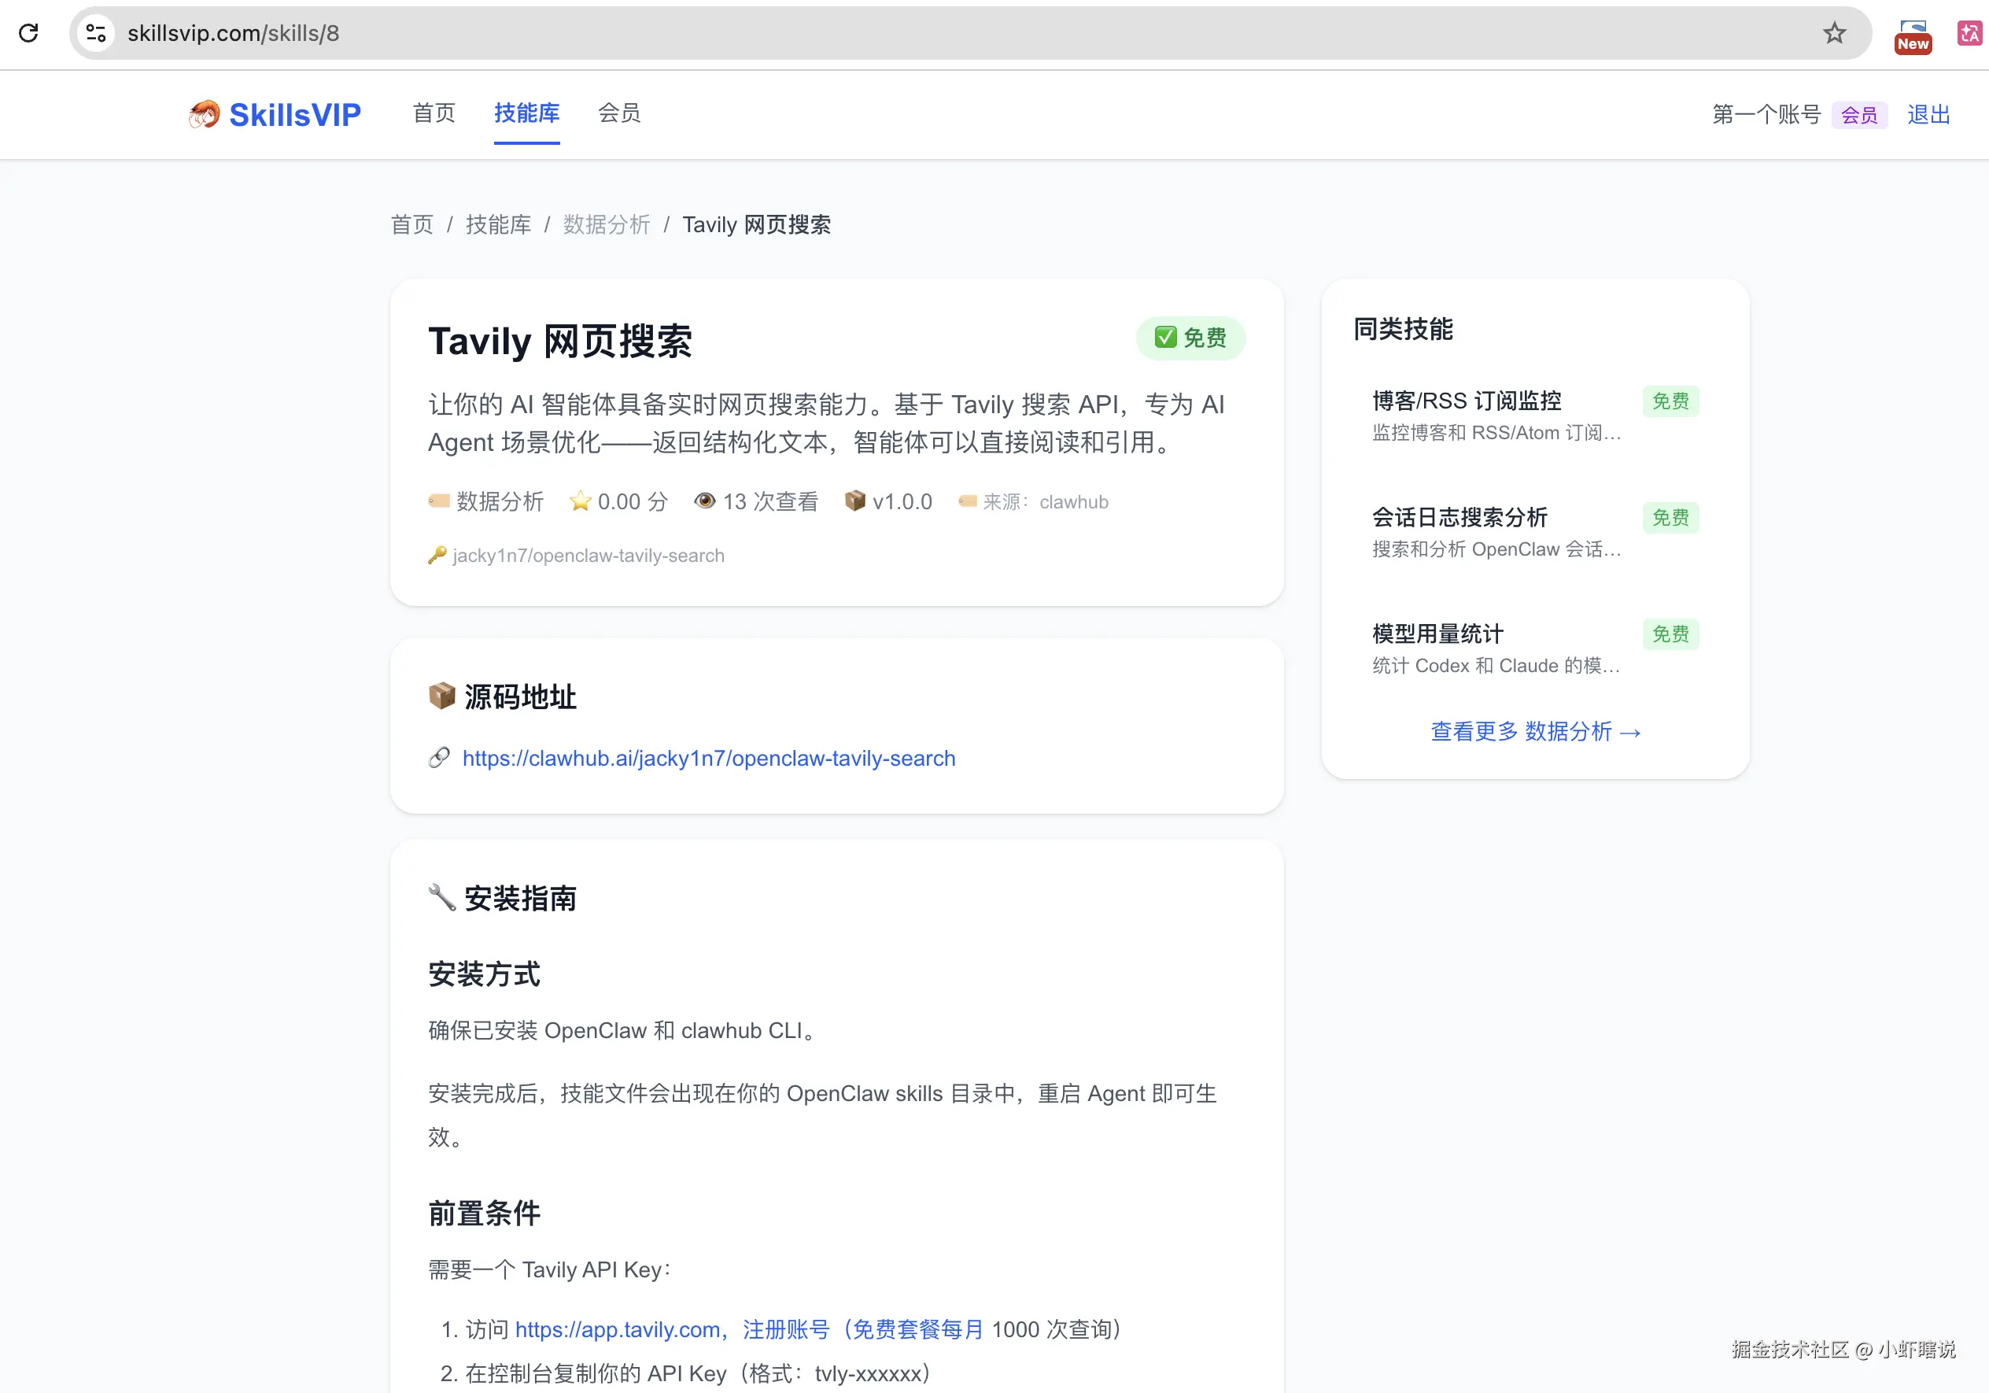This screenshot has height=1393, width=1989.
Task: Switch to the 会员 nav tab
Action: click(x=618, y=113)
